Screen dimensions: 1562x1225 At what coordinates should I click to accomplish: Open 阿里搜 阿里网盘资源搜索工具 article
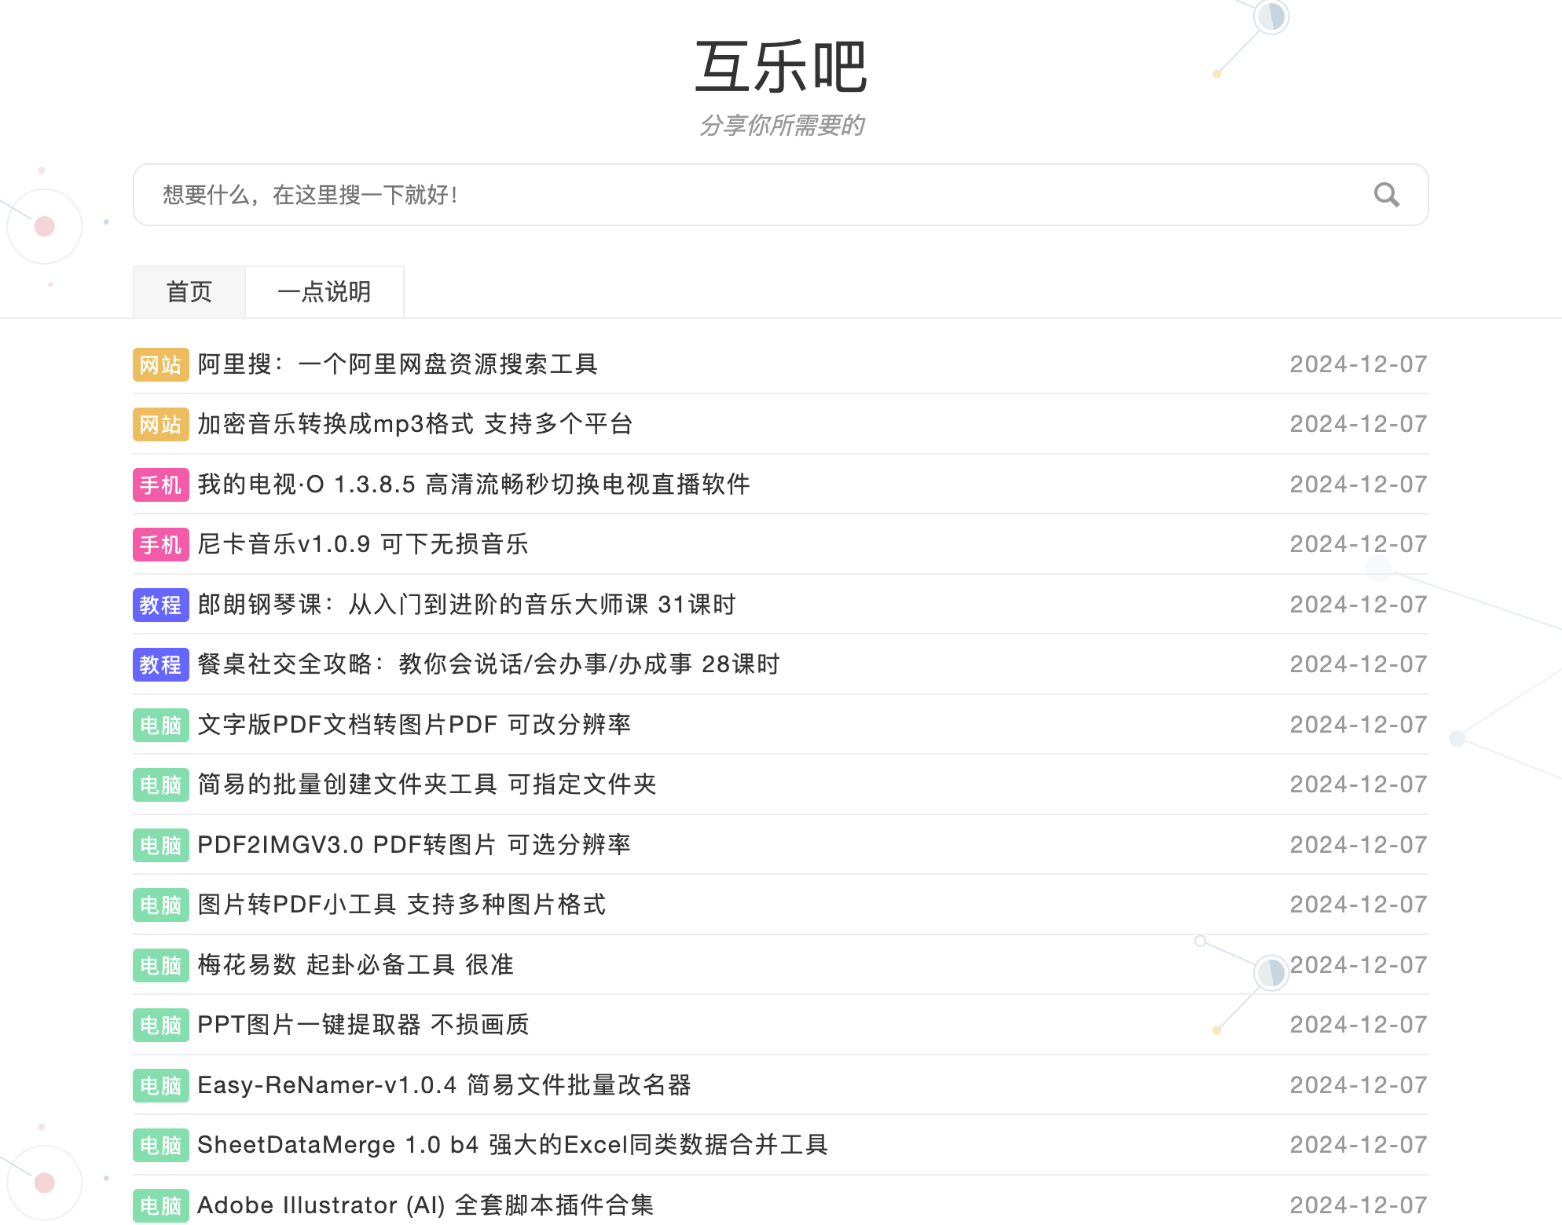pyautogui.click(x=398, y=364)
